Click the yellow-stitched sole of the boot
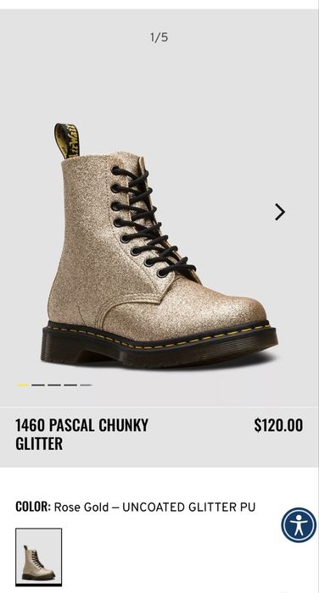Image resolution: width=319 pixels, height=593 pixels. click(x=159, y=344)
